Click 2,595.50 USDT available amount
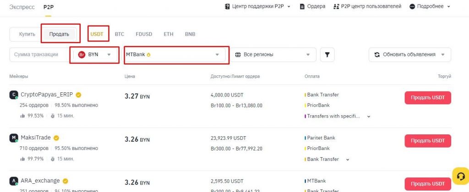The height and width of the screenshot is (192, 469). pyautogui.click(x=227, y=181)
